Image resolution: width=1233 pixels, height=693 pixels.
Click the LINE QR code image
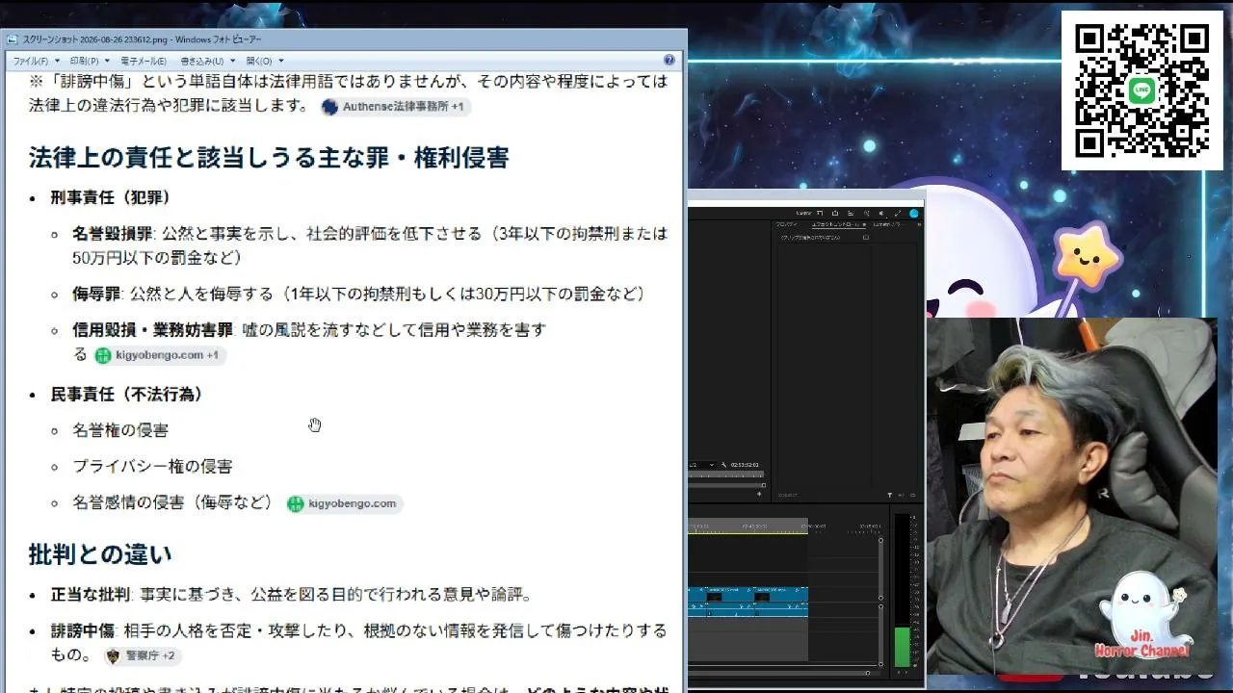(x=1141, y=90)
